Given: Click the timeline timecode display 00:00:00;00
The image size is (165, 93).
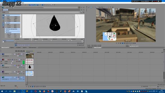Looking at the screenshot, I should 20,51.
